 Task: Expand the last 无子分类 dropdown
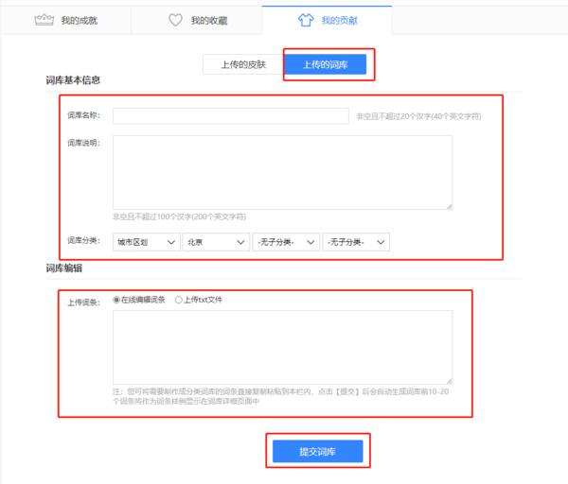point(356,243)
